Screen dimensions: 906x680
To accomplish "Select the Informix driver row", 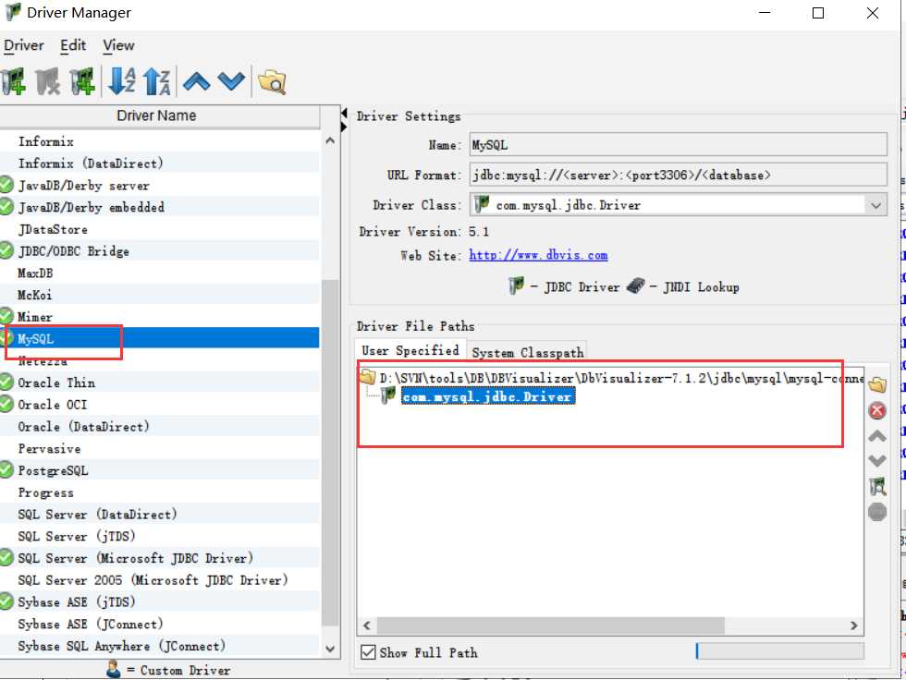I will 159,141.
